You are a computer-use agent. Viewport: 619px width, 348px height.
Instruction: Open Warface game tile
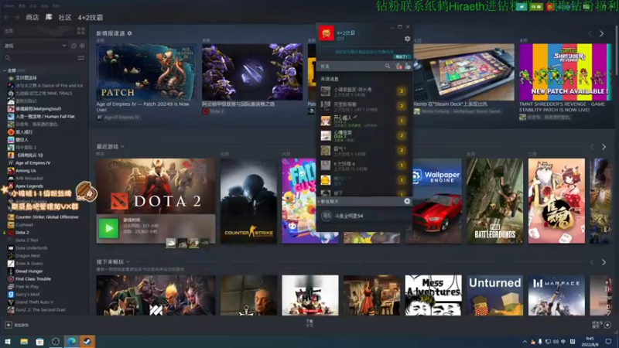click(x=556, y=295)
